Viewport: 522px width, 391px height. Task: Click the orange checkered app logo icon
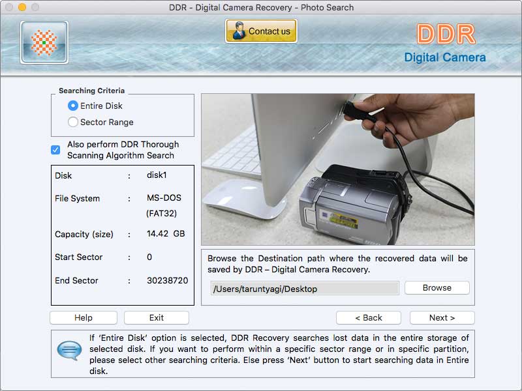click(x=44, y=42)
